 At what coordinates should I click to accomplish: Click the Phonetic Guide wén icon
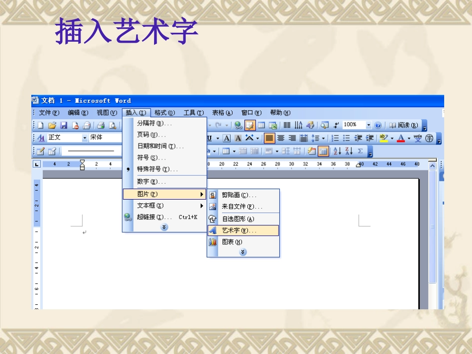click(x=418, y=138)
